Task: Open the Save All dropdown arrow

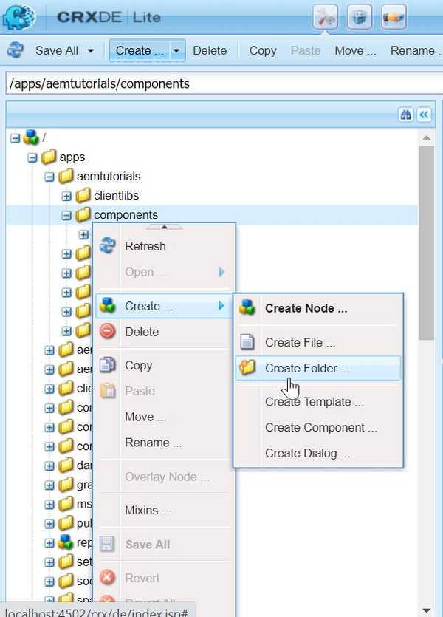Action: (91, 50)
